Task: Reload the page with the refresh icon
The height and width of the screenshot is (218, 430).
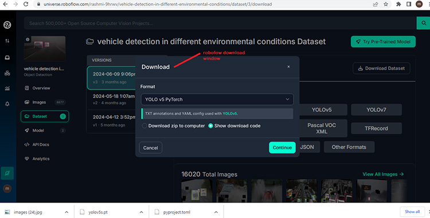Action: click(x=26, y=4)
